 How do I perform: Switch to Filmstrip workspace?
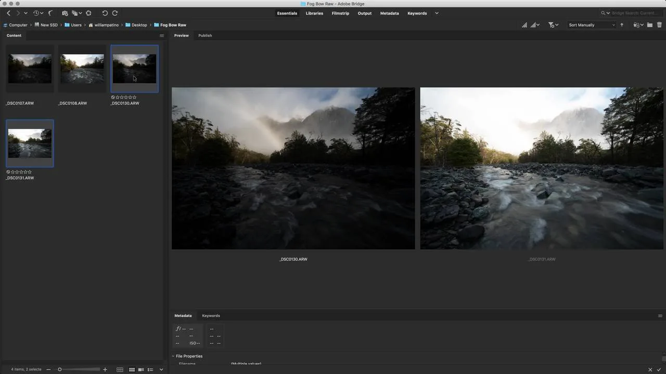click(340, 13)
